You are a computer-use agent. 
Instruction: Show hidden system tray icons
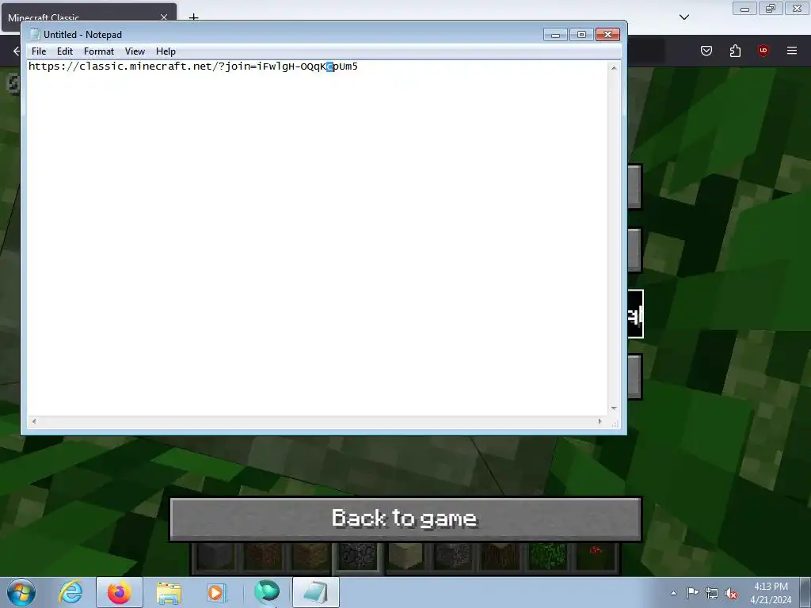point(673,593)
